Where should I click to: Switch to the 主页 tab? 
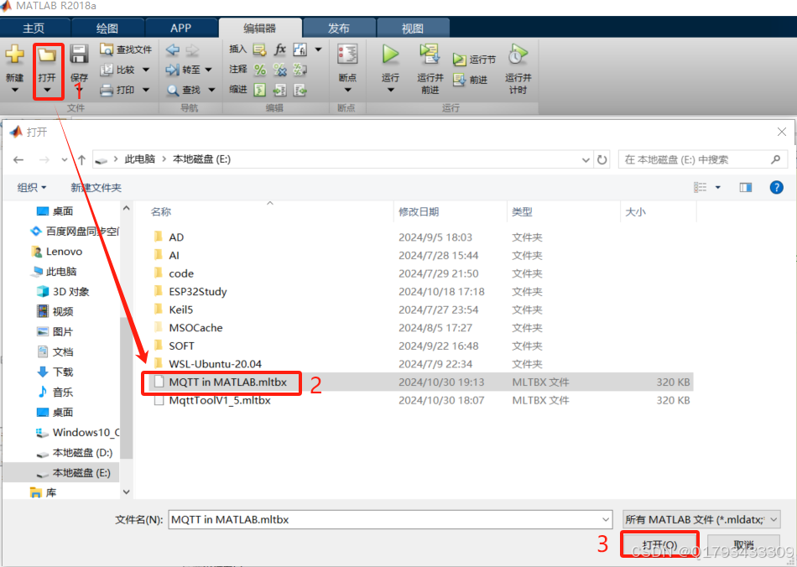coord(34,29)
